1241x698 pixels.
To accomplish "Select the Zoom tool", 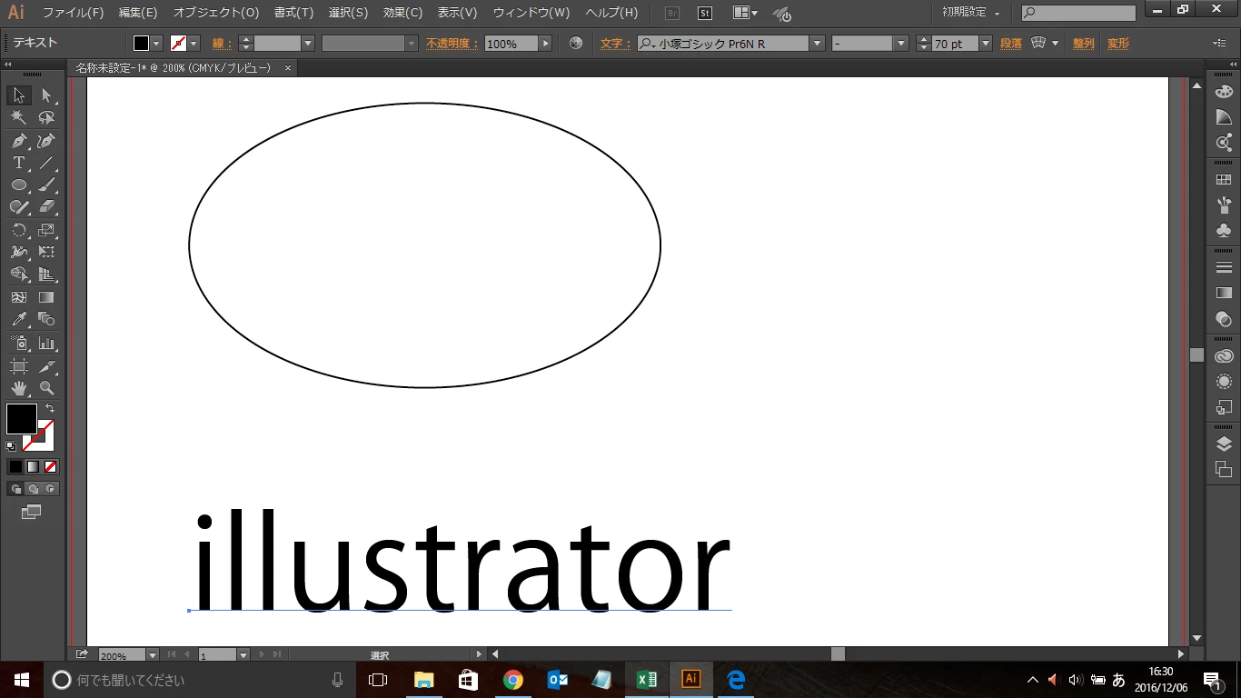I will 46,388.
